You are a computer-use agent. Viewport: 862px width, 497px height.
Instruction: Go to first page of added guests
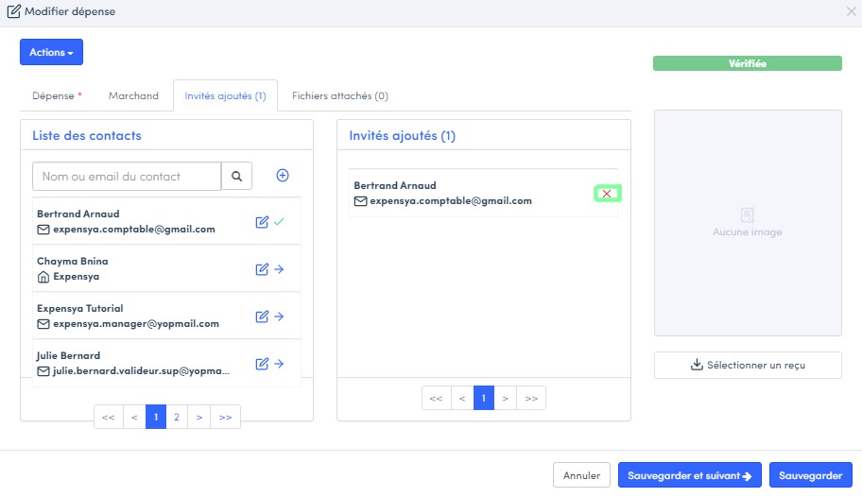tap(436, 398)
